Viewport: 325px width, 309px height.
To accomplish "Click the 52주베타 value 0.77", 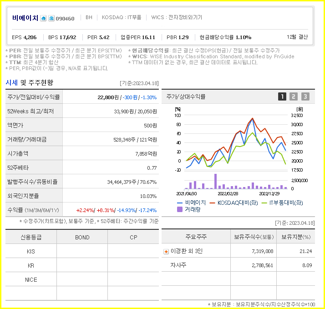I will 152,168.
